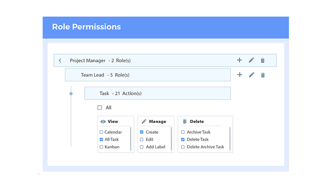Expand the Task - 21 Action(s) row

(157, 93)
